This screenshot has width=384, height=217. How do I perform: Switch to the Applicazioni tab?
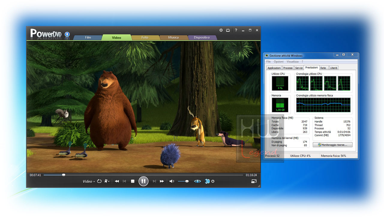(x=274, y=68)
